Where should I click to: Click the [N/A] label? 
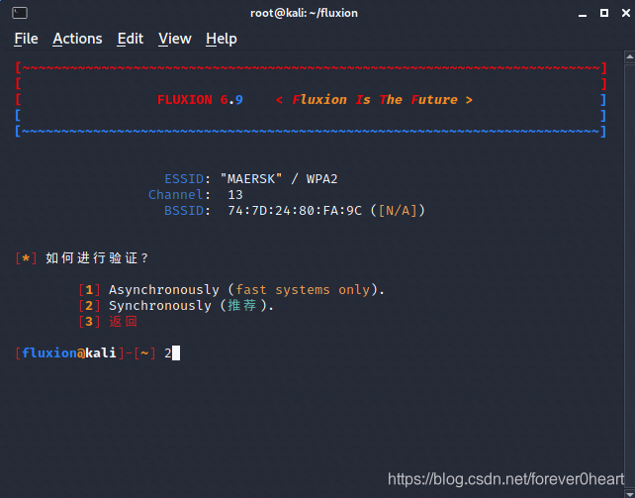click(x=398, y=211)
